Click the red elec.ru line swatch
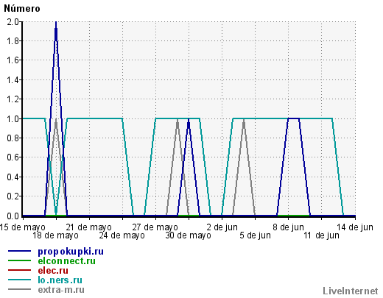Screen dimensions: 383x298 pos(19,270)
